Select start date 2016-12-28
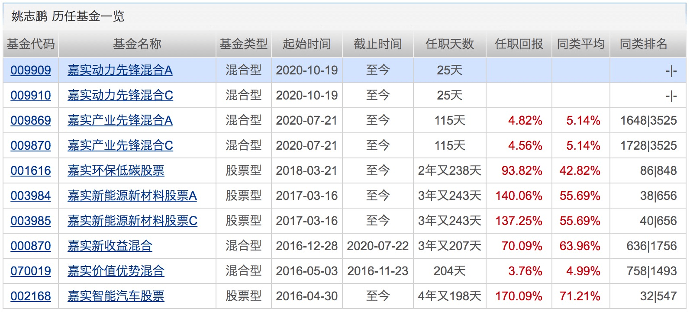690x315 pixels. (307, 246)
